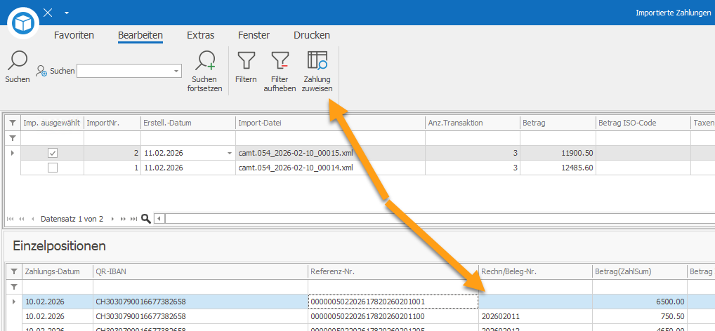This screenshot has height=331, width=715.
Task: Sort by Anz.Transaktion column header
Action: pos(473,123)
